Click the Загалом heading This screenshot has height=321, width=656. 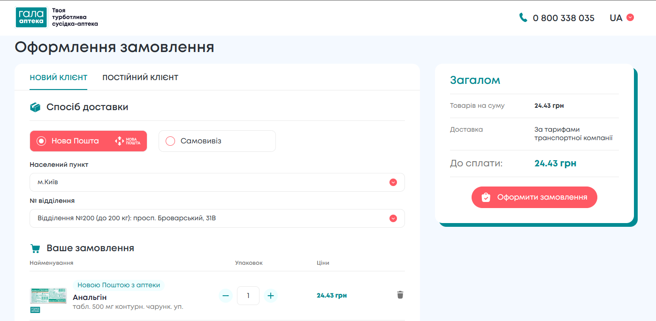(475, 80)
